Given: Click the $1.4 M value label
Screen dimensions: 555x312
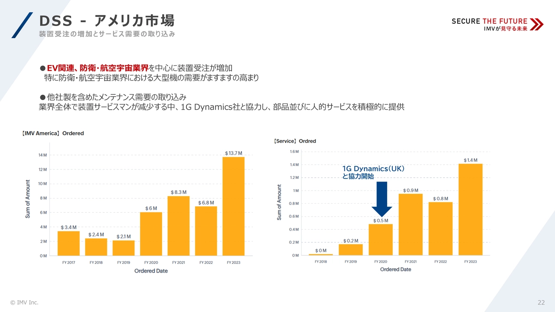Looking at the screenshot, I should click(470, 160).
